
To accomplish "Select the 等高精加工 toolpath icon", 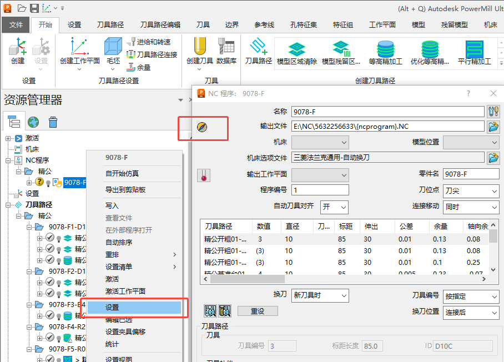I will [x=385, y=49].
